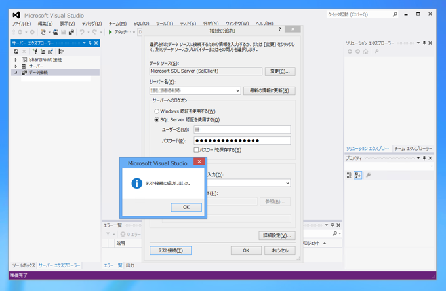Click the Categorized icon in Properties panel
This screenshot has width=446, height=291.
350,175
